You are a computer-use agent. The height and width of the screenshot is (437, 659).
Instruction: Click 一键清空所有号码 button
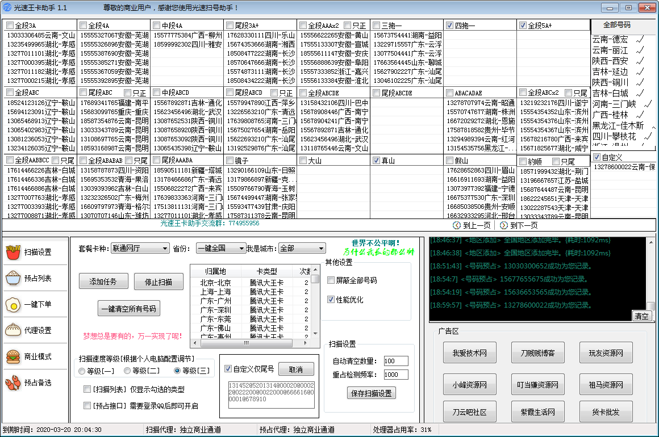[x=128, y=309]
